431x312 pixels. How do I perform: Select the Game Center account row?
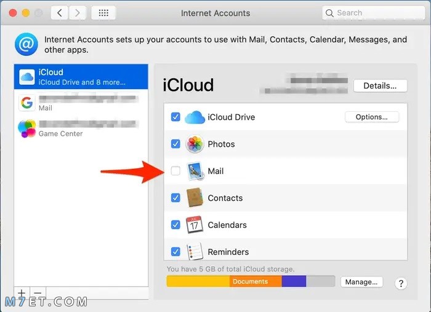pyautogui.click(x=81, y=128)
